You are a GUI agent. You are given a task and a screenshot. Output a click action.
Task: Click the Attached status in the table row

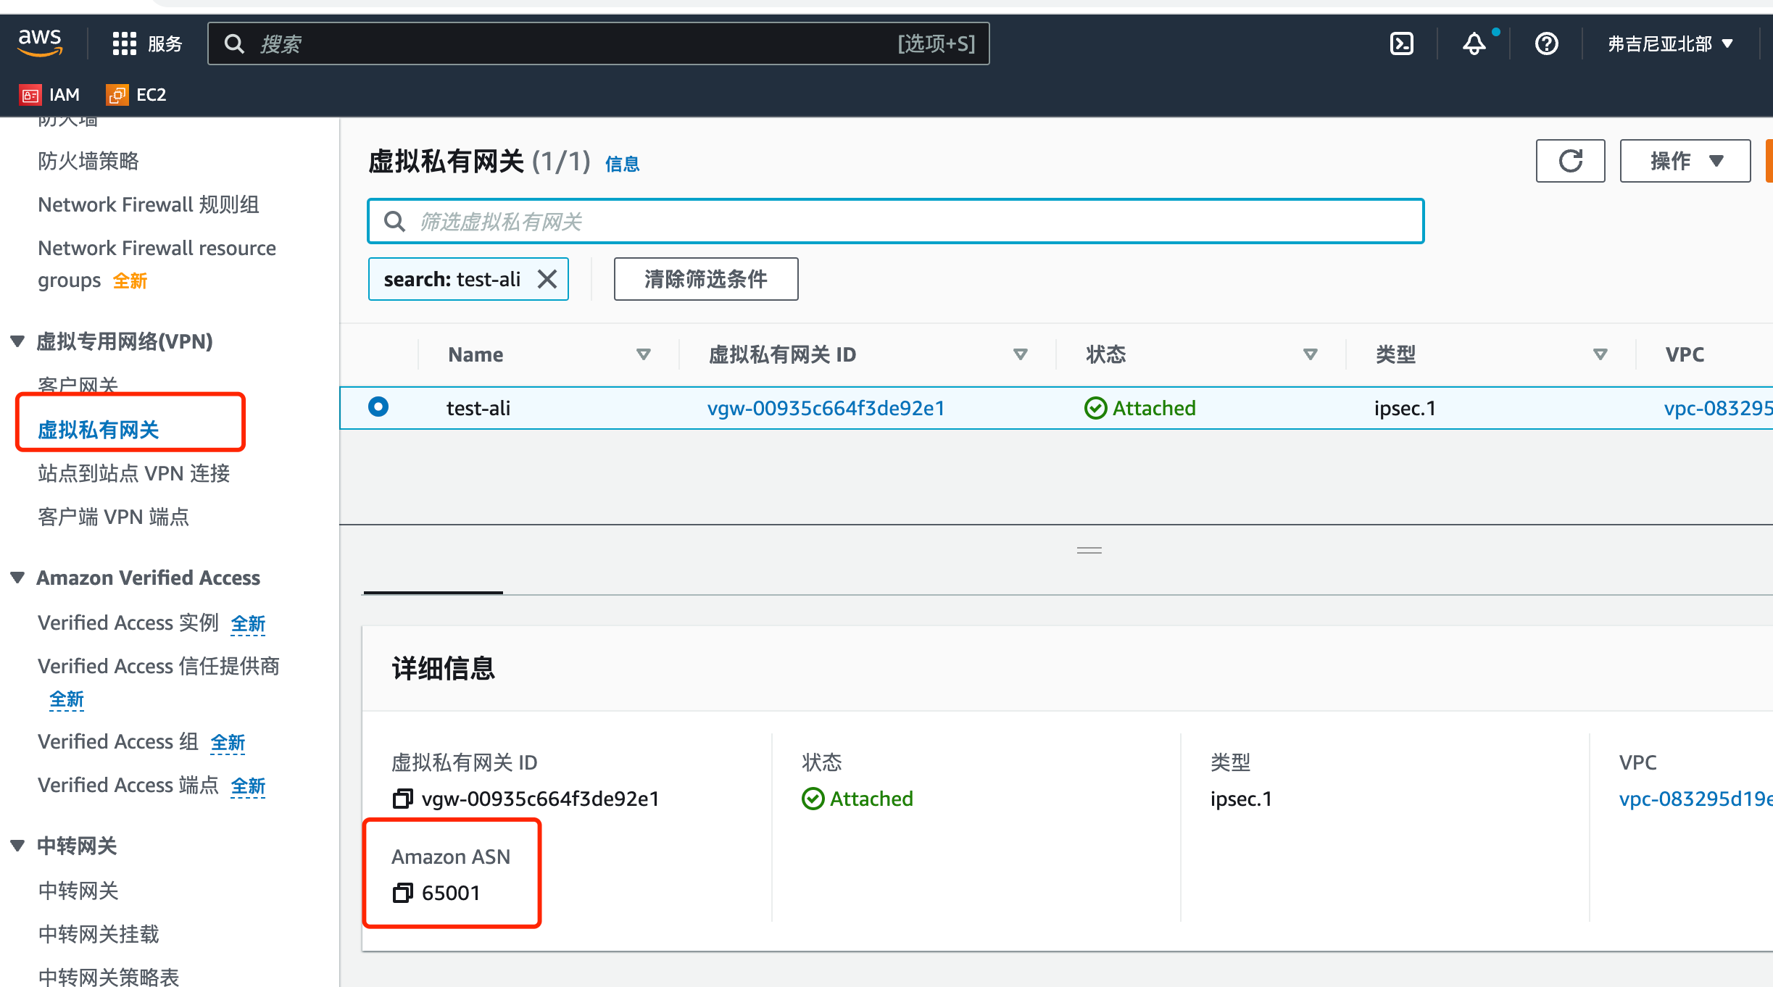pyautogui.click(x=1140, y=408)
